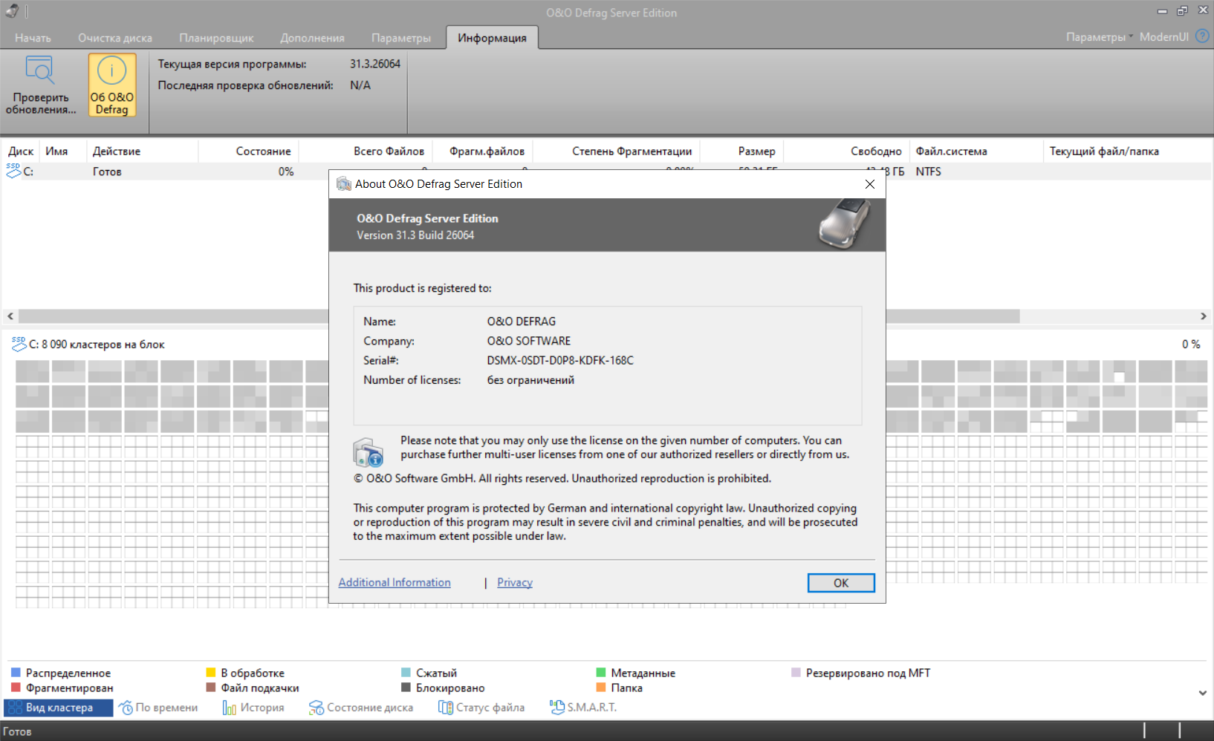This screenshot has height=741, width=1214.
Task: Click the SSD drive icon for C: row
Action: pos(13,171)
